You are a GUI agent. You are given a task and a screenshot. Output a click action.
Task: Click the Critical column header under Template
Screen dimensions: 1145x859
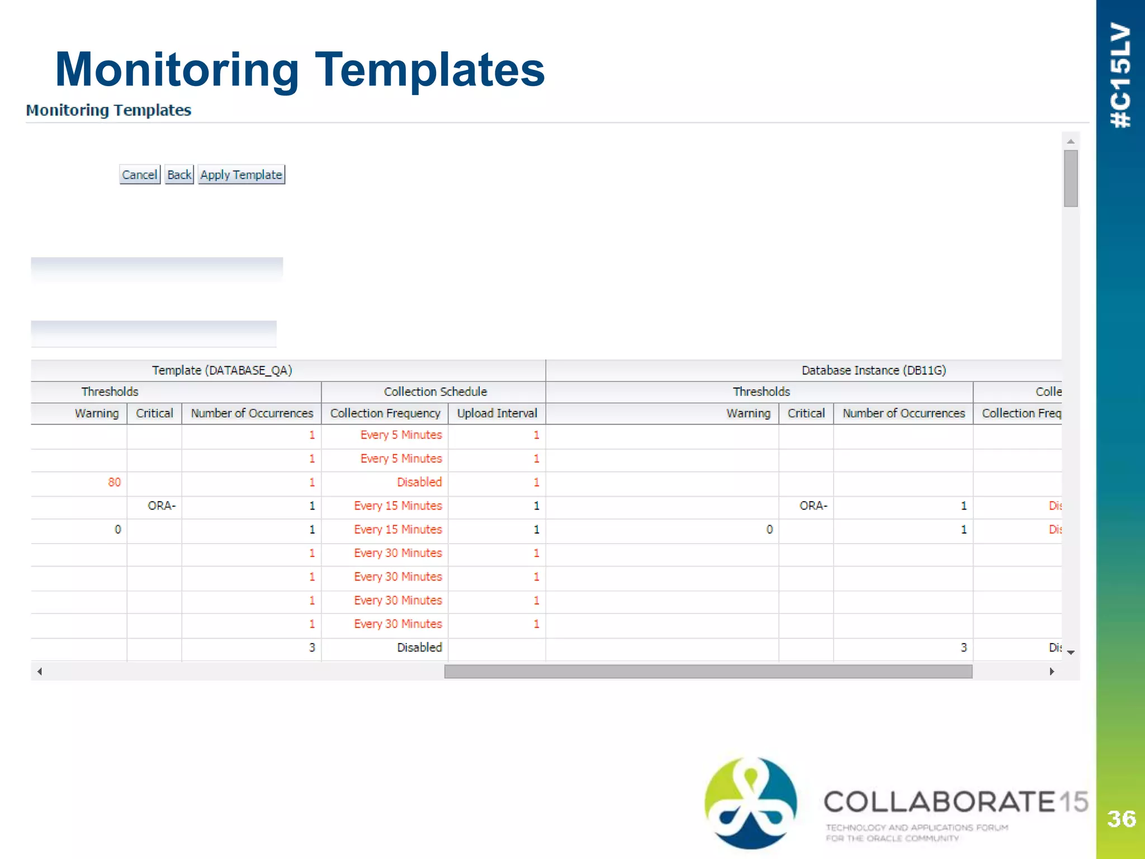click(154, 413)
